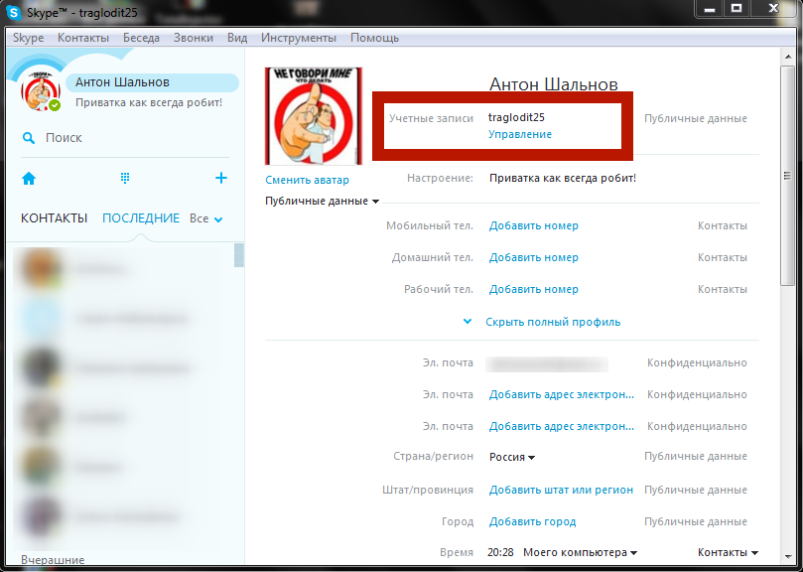The height and width of the screenshot is (572, 803).
Task: Switch to the 'КОНТАКТЫ' tab
Action: tap(54, 218)
